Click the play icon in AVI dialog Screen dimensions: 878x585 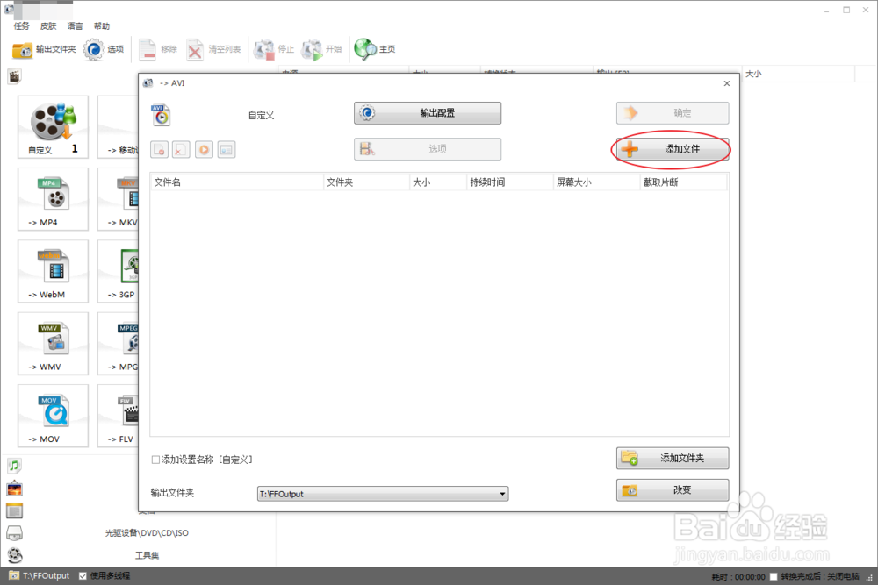tap(204, 149)
